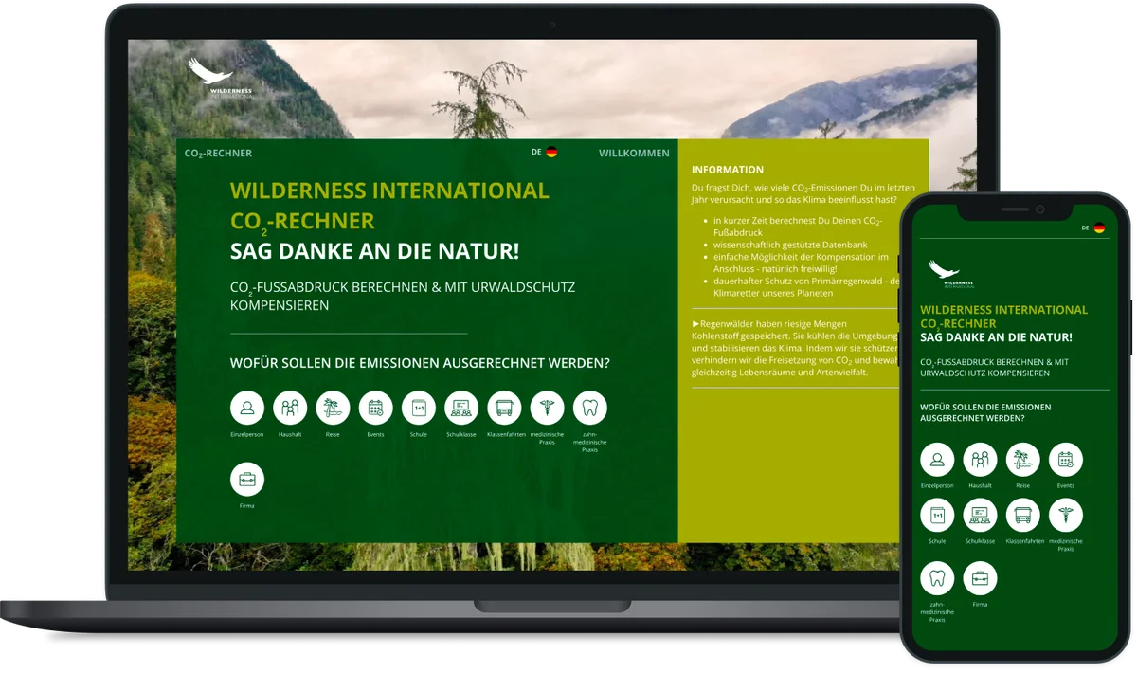Tap the Klassenfahrten bus icon on the phone
Viewport: 1137px width, 673px height.
[1022, 516]
